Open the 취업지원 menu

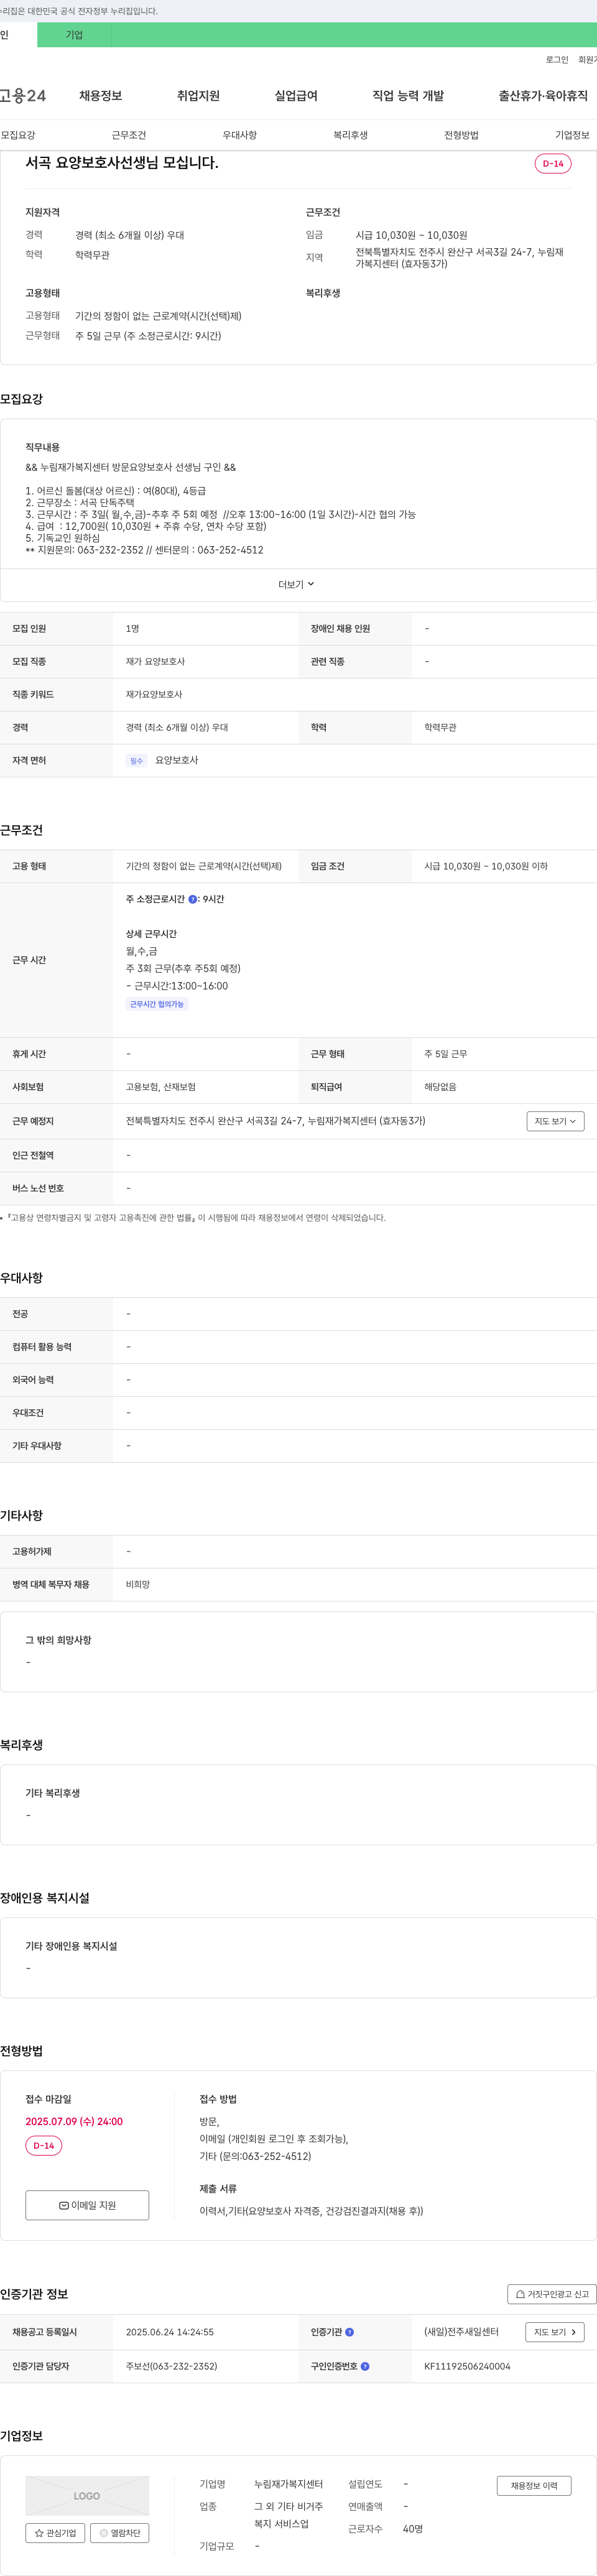tap(198, 96)
